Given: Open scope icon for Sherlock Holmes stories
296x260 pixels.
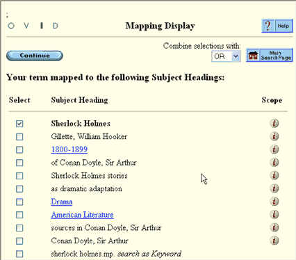Looking at the screenshot, I should [274, 175].
